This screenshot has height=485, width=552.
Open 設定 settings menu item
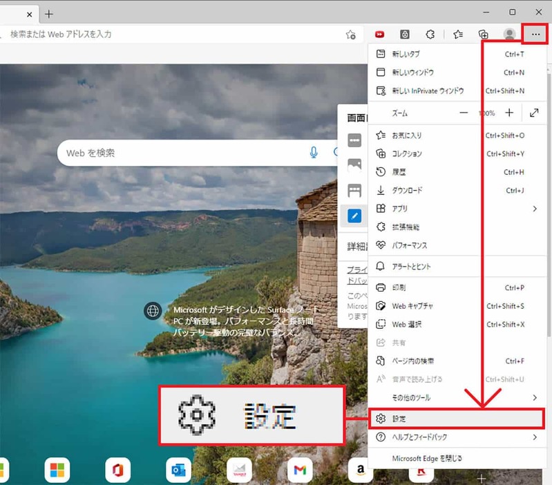457,419
